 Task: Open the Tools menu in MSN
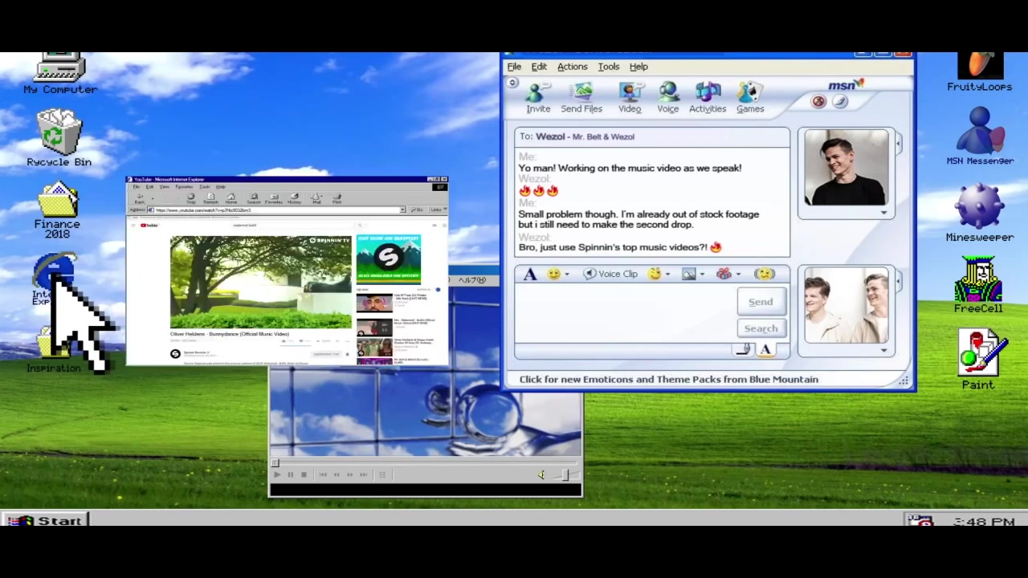(608, 67)
